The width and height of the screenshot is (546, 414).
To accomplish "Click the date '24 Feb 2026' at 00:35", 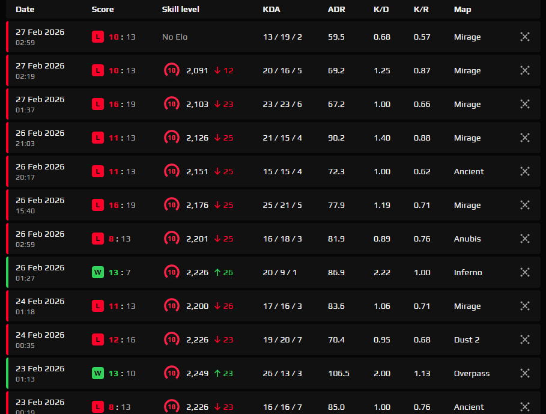I will [40, 335].
